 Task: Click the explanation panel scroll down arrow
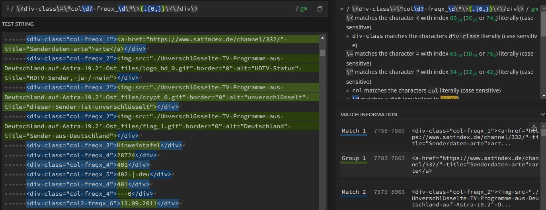(x=543, y=96)
